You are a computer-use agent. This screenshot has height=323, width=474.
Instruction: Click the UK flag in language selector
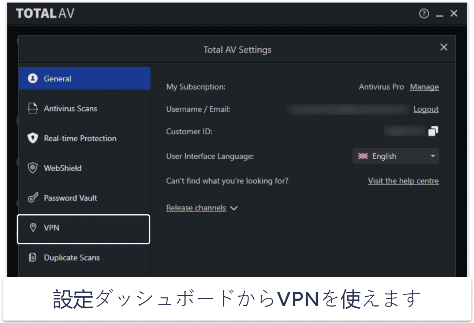pyautogui.click(x=363, y=156)
